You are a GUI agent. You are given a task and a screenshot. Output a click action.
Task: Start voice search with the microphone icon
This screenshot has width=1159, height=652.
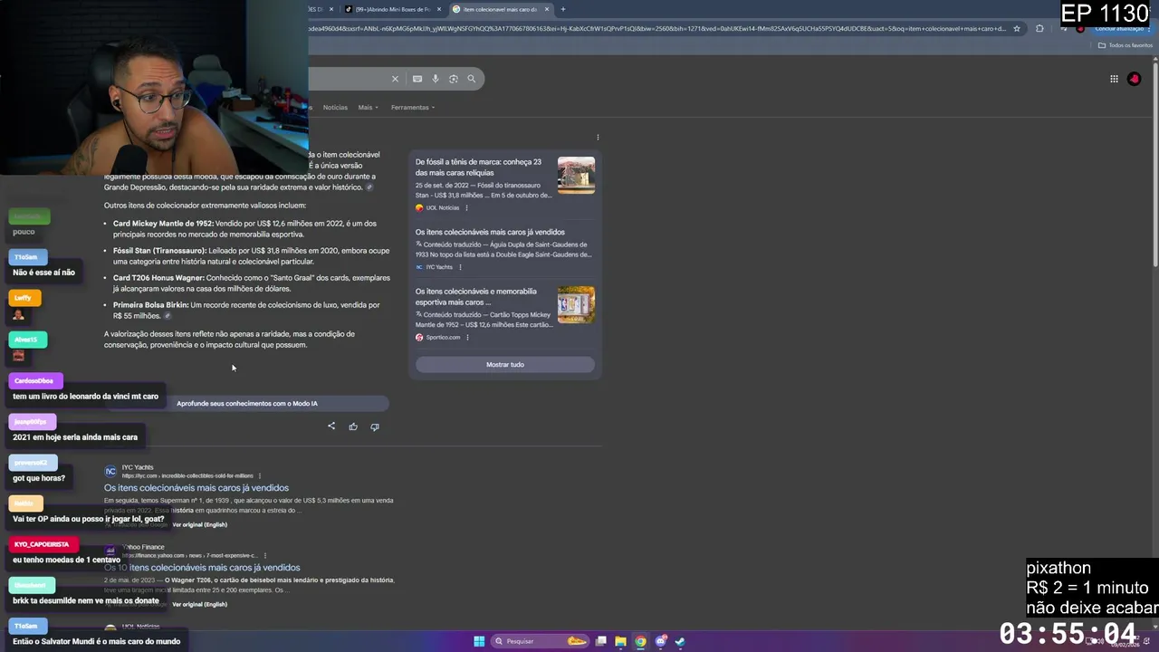(x=436, y=79)
